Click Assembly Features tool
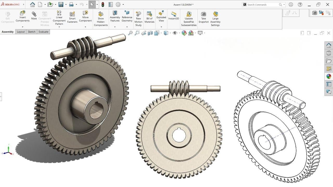The height and width of the screenshot is (187, 333). (x=115, y=16)
